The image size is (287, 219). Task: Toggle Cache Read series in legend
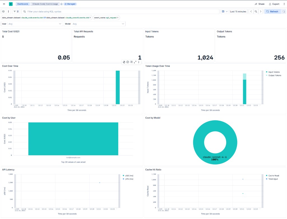pyautogui.click(x=272, y=175)
